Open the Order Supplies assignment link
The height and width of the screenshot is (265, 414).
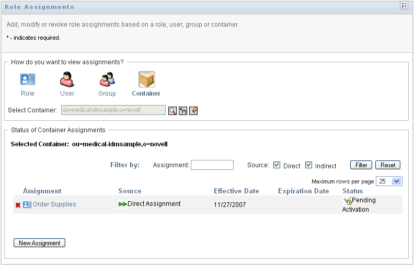[x=54, y=204]
